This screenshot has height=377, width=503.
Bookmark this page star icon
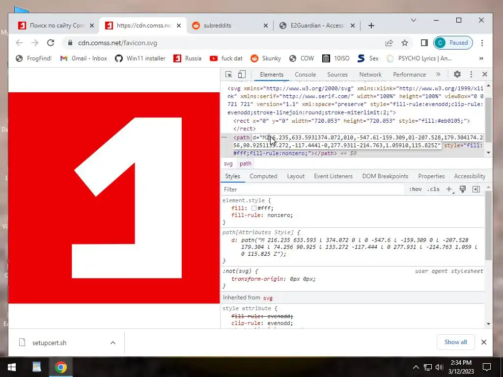tap(405, 43)
